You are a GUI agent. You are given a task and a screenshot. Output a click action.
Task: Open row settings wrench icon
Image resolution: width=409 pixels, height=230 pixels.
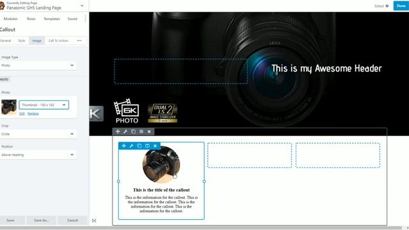(125, 132)
